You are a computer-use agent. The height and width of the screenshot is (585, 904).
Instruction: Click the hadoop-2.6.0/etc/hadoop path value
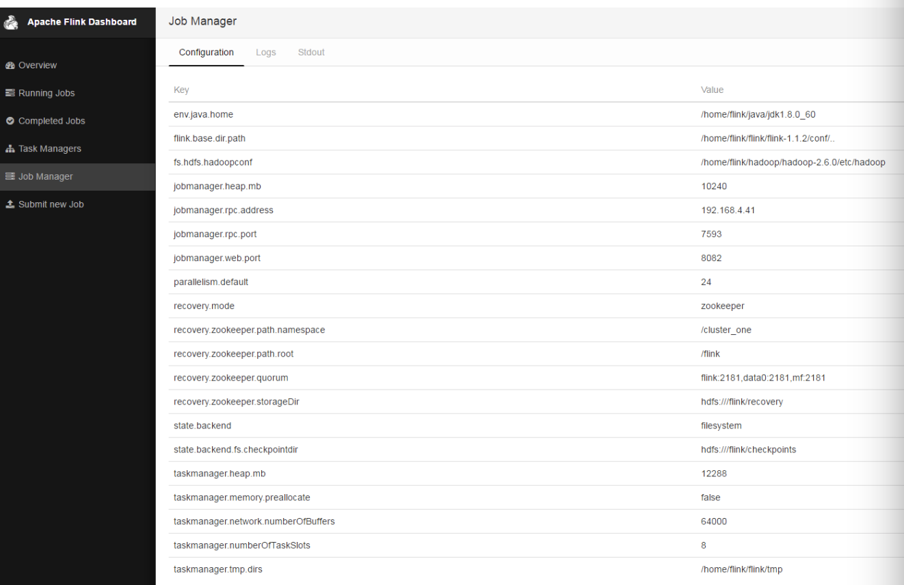tap(793, 162)
